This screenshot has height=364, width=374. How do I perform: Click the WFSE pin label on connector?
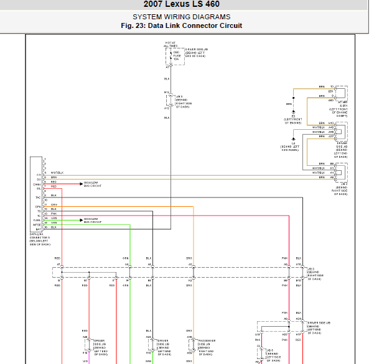coord(37,225)
